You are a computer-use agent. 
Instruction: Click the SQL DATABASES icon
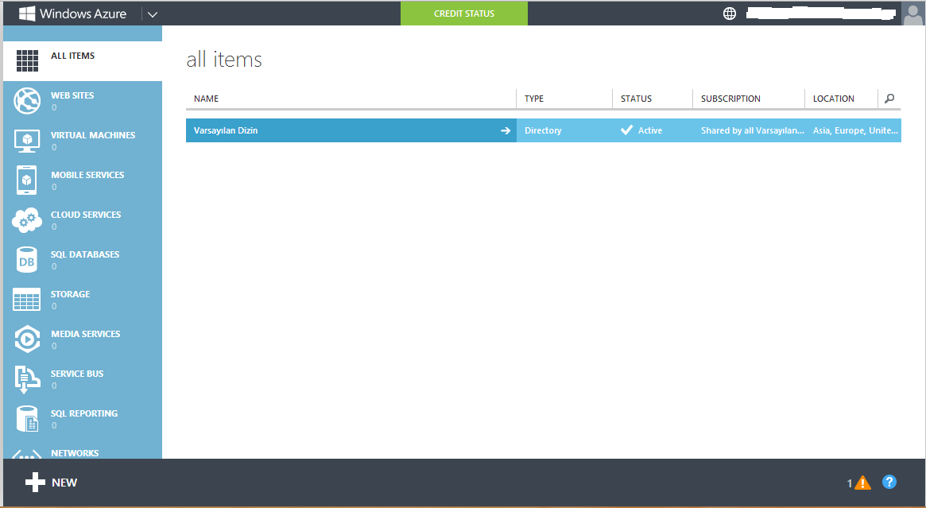(28, 260)
